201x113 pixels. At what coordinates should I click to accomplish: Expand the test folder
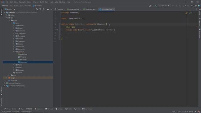(x=9, y=75)
